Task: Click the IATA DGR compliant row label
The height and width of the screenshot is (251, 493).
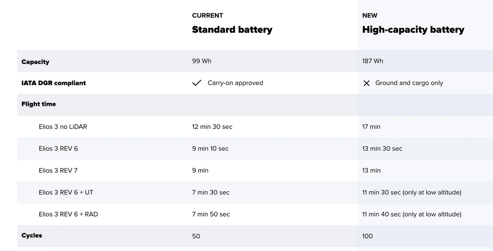Action: click(53, 83)
